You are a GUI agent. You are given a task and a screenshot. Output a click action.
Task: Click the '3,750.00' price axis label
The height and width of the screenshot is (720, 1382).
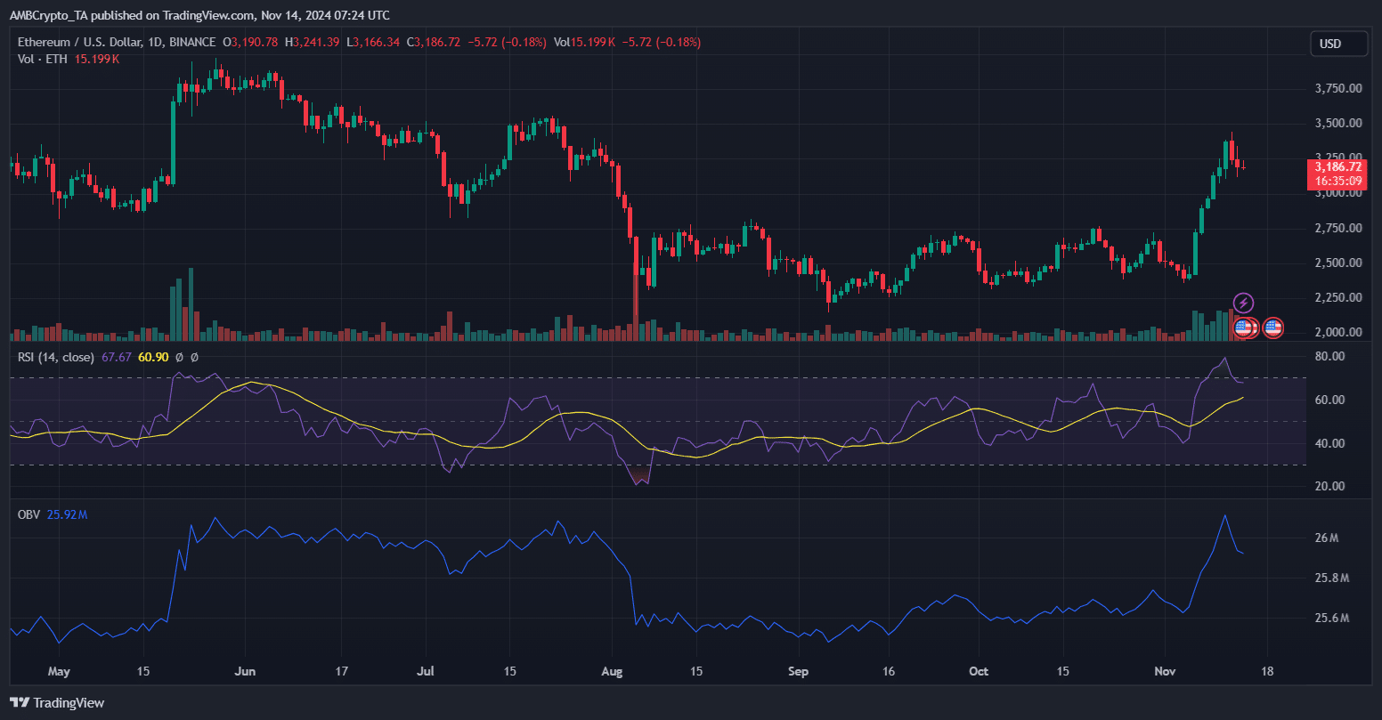click(1338, 88)
